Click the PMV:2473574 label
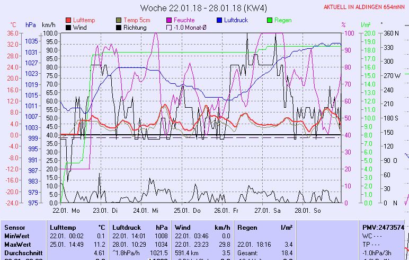409x260 pixels. coord(383,227)
